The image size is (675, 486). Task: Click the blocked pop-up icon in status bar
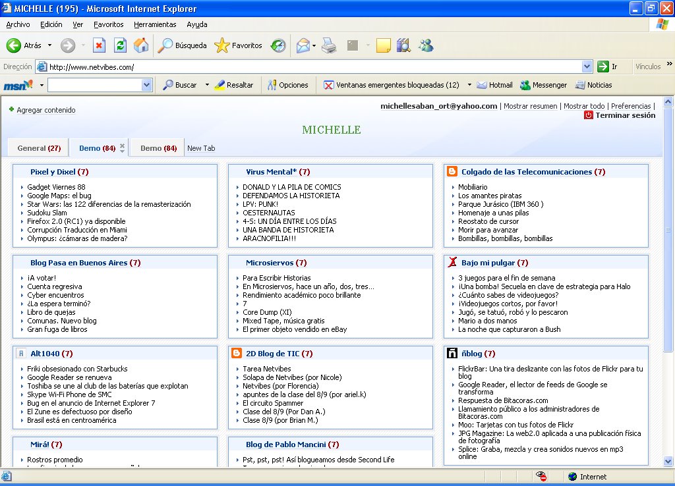click(x=541, y=476)
